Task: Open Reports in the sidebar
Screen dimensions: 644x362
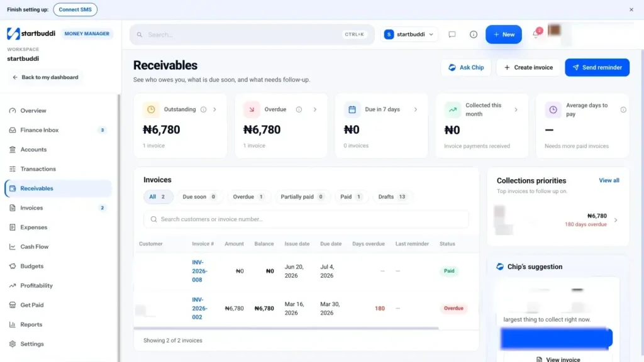Action: [x=58, y=325]
